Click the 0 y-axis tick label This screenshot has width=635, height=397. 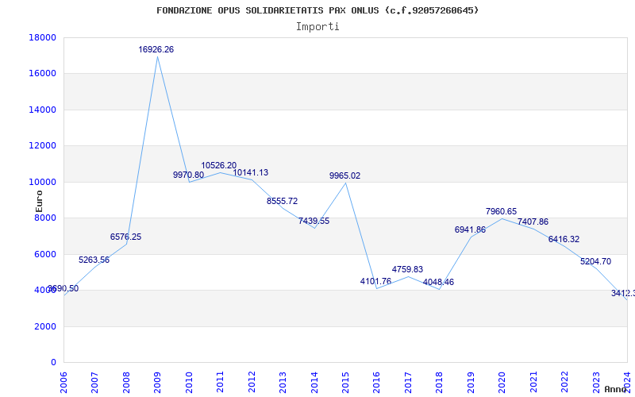pos(53,362)
